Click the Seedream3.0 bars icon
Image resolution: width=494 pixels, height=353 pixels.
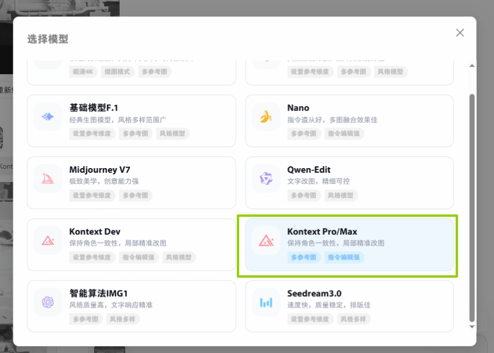click(x=266, y=302)
